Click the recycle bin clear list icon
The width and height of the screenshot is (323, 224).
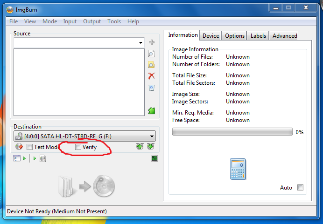pos(152,88)
